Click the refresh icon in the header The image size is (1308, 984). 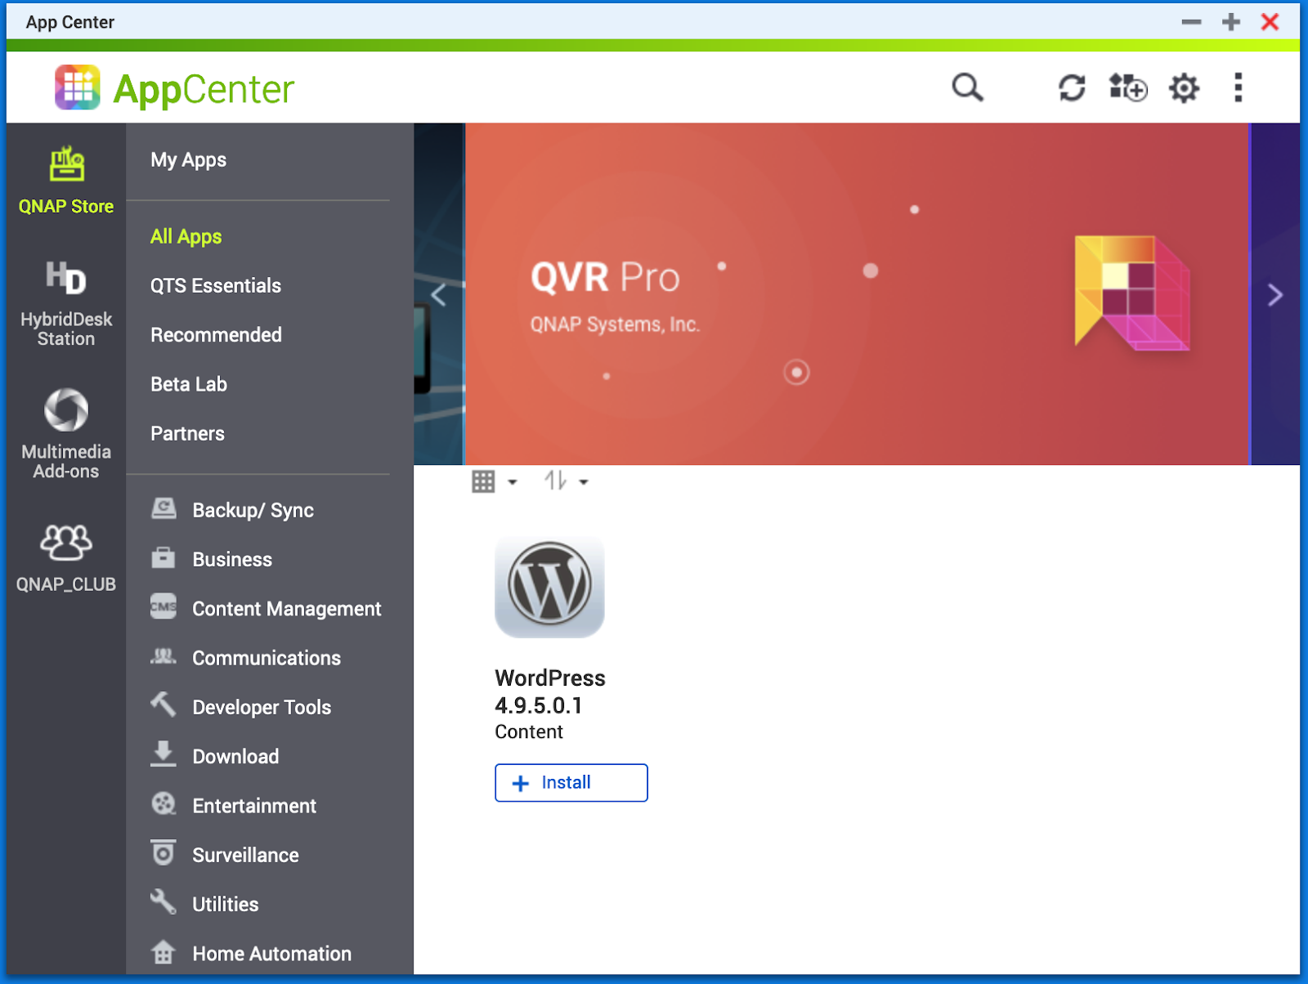click(1072, 87)
